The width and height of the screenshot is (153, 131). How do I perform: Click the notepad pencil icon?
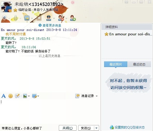tap(17, 96)
